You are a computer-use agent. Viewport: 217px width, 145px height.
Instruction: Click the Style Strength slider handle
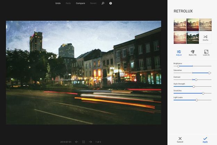[x=194, y=86]
